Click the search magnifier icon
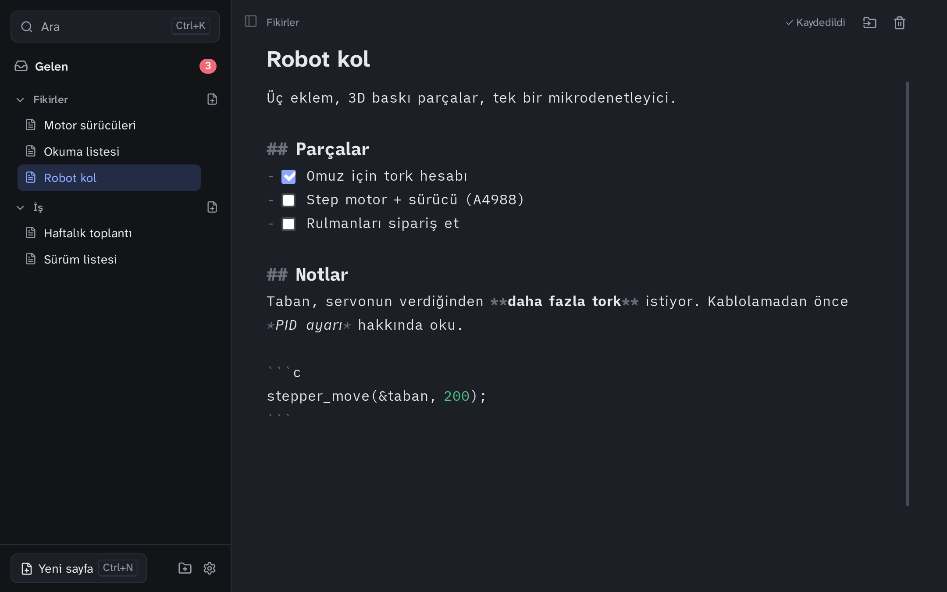 pyautogui.click(x=27, y=27)
